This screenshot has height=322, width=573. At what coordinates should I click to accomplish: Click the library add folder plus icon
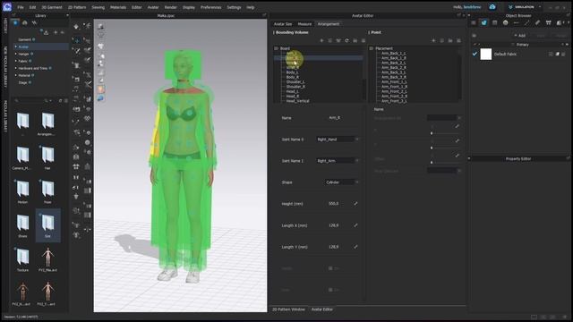(56, 32)
